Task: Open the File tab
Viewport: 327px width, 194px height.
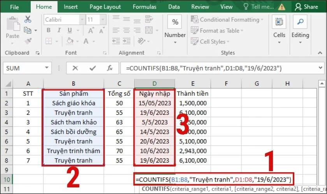Action: pyautogui.click(x=14, y=7)
